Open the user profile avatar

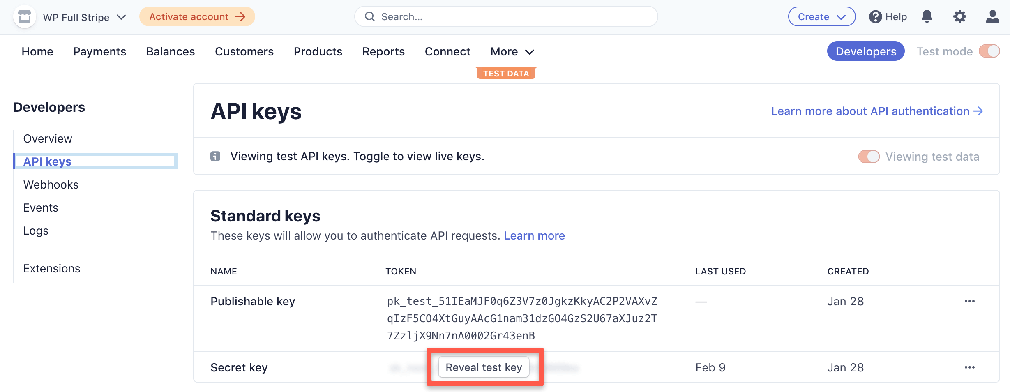click(992, 16)
